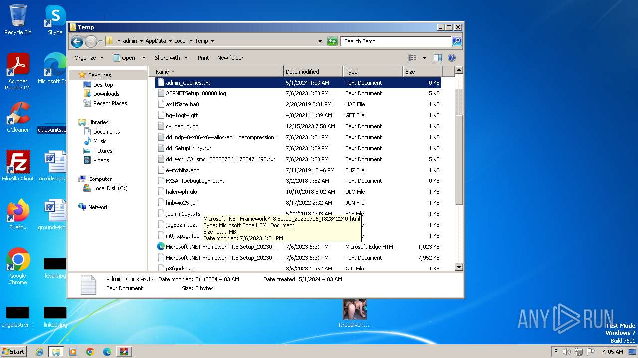Select Videos library

[x=101, y=160]
